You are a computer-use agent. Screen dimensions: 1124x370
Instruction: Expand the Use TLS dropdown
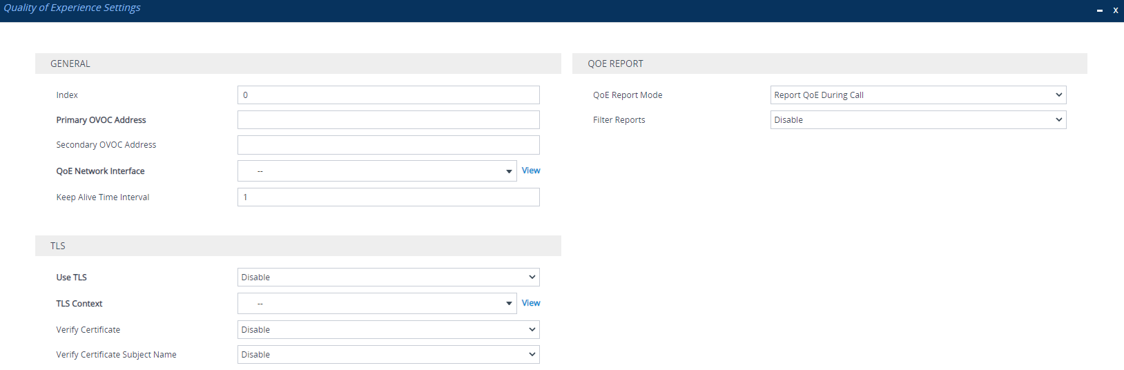pos(388,277)
